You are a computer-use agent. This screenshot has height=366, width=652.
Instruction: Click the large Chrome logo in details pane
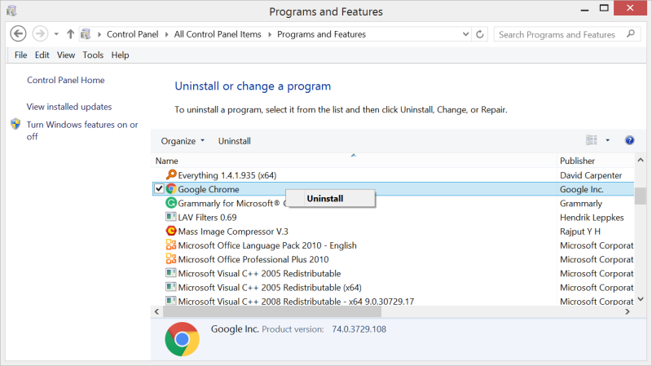[x=182, y=339]
